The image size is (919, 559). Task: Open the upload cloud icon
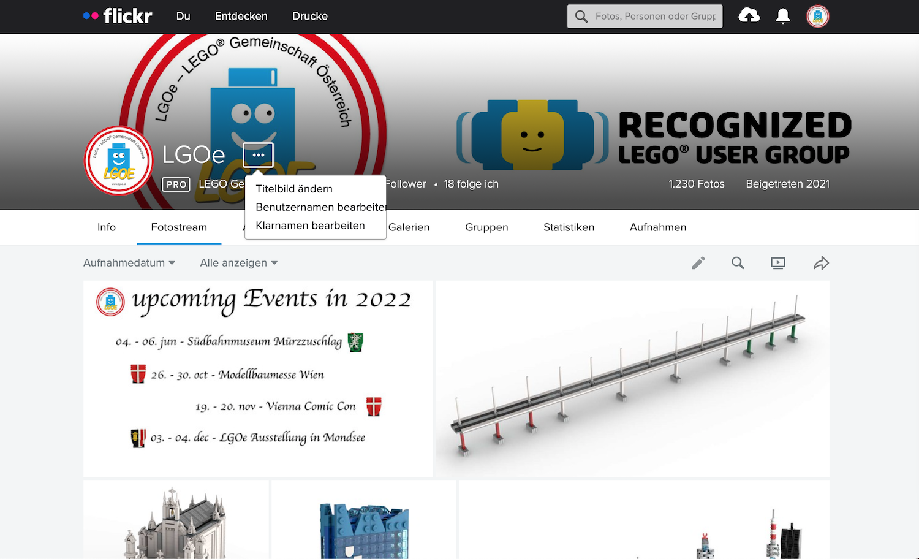click(x=749, y=16)
